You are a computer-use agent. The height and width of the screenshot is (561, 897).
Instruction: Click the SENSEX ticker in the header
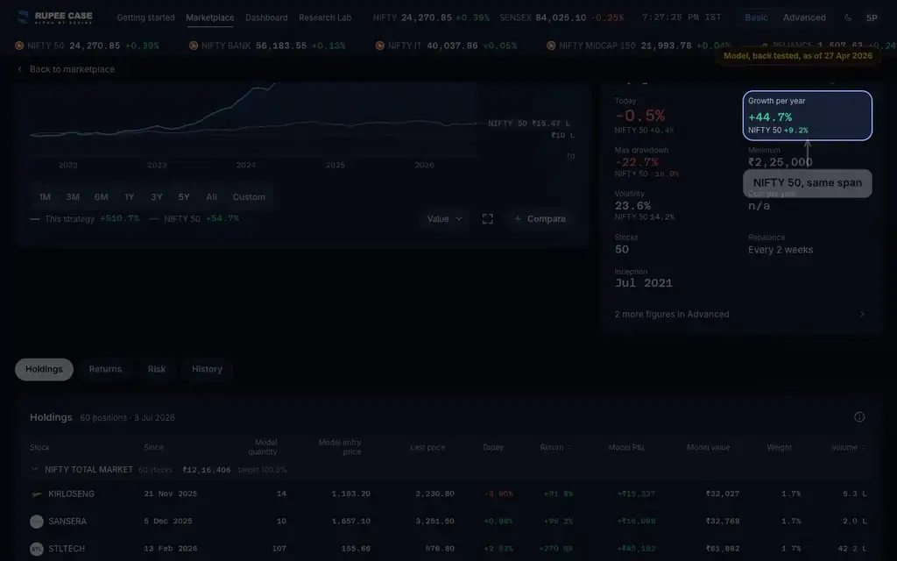562,18
